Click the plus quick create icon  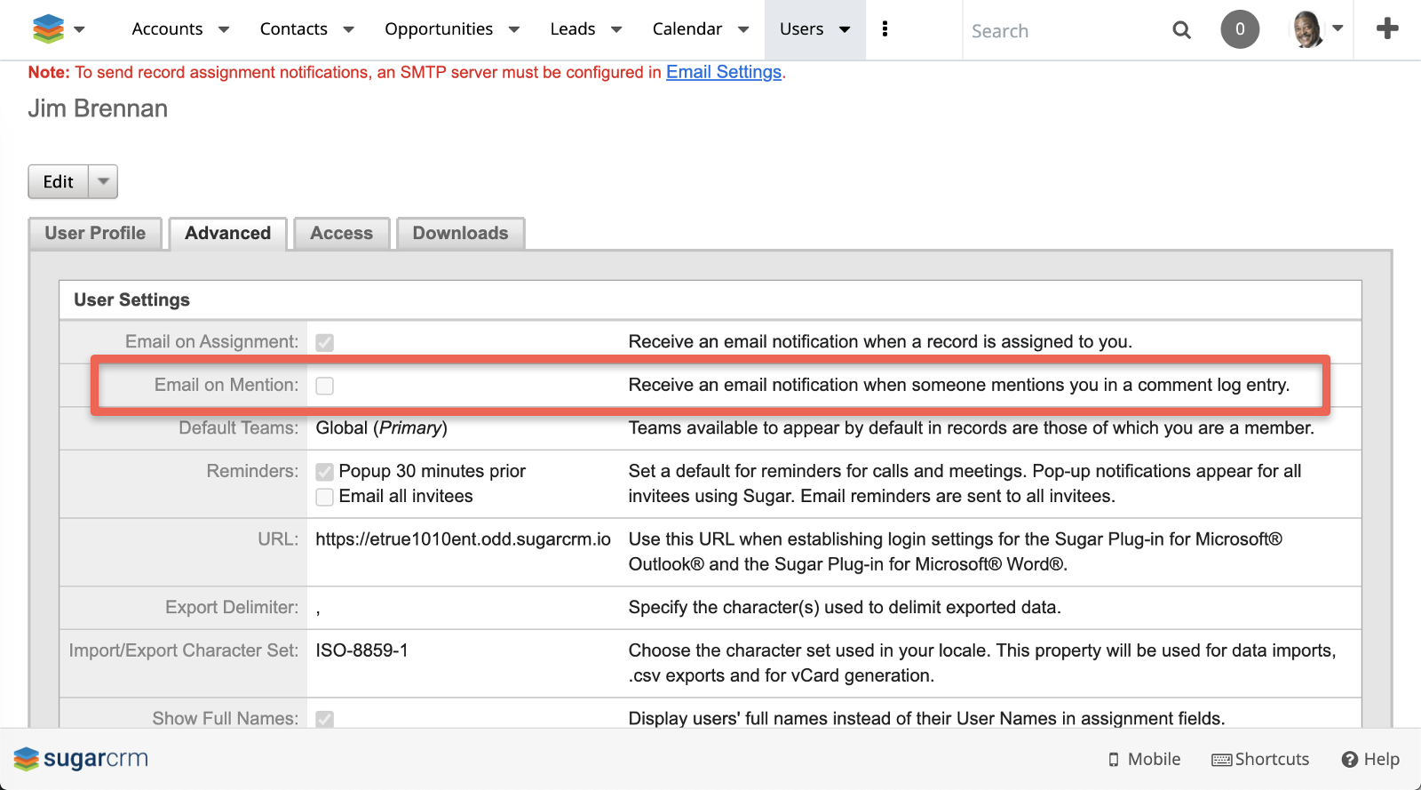[1387, 29]
